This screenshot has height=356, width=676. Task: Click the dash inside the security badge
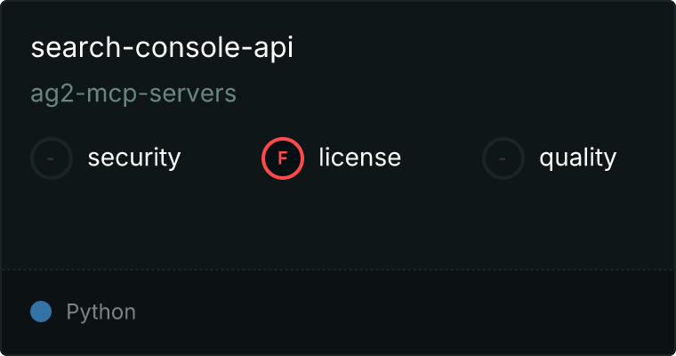coord(52,158)
